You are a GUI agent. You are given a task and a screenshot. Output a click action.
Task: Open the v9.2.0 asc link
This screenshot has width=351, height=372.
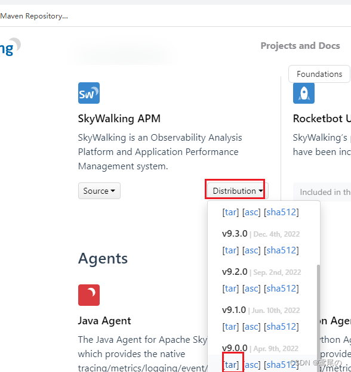[x=251, y=289]
